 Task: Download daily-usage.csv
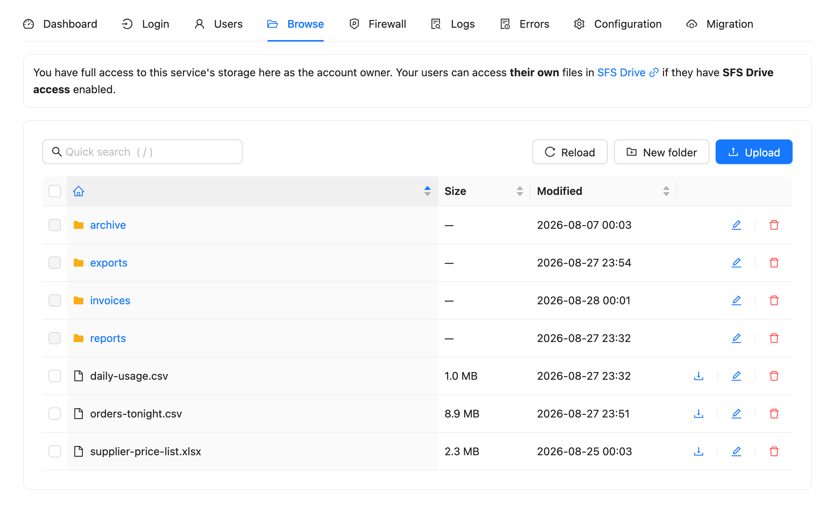click(x=699, y=376)
